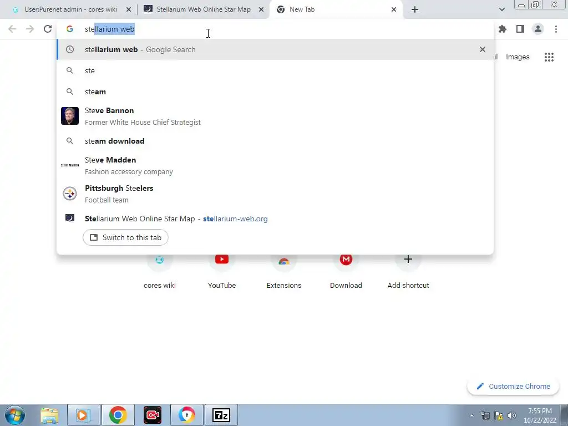Click the browser back arrow

point(12,29)
